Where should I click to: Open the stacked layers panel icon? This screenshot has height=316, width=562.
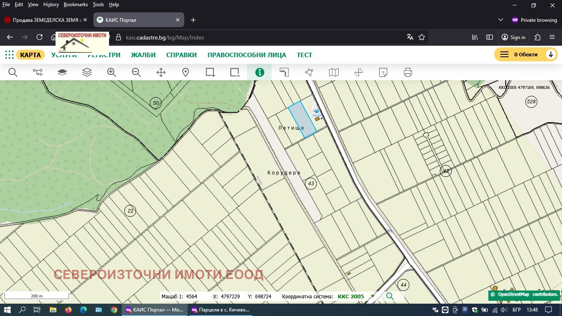coord(87,72)
